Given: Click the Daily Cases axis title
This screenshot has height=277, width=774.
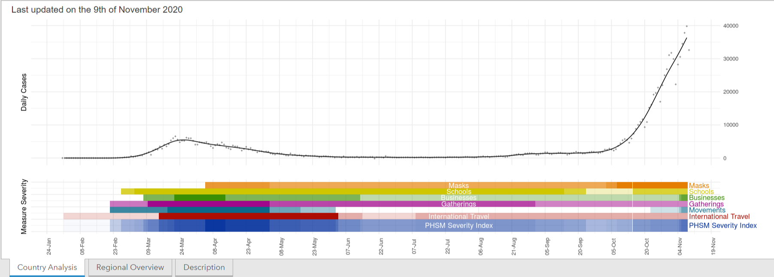Looking at the screenshot, I should pyautogui.click(x=24, y=92).
